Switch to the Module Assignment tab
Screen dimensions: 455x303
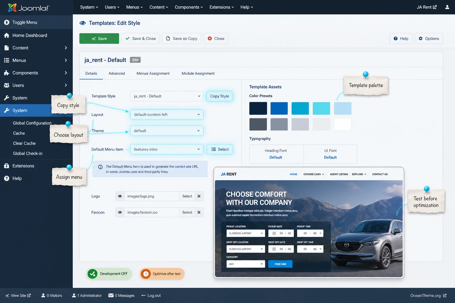click(198, 73)
